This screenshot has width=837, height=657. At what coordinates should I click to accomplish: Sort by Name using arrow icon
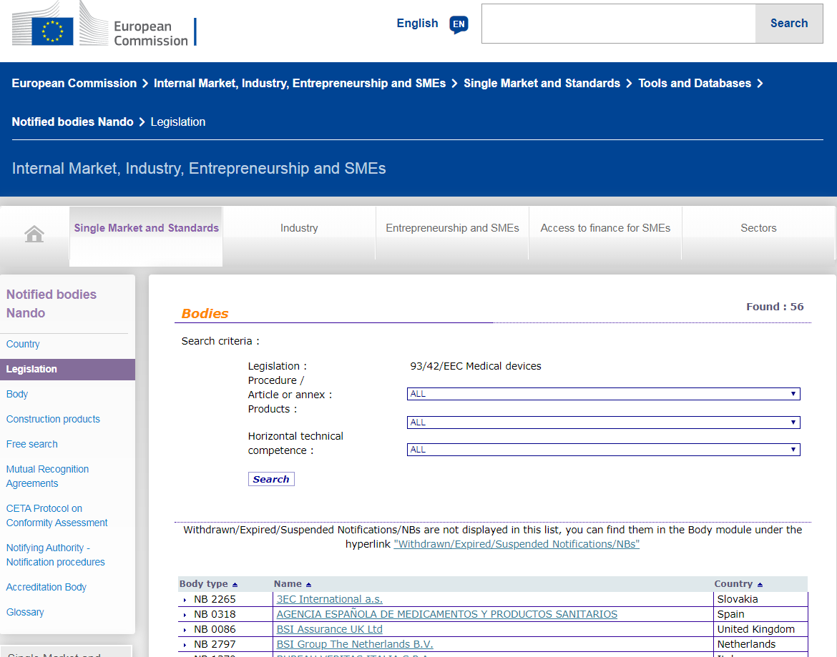point(308,585)
